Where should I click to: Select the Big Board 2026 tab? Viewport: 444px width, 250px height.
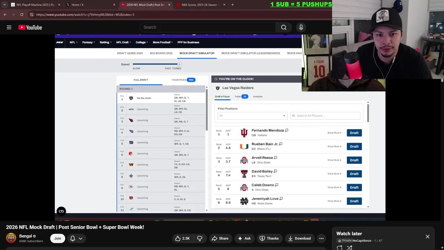(x=161, y=53)
